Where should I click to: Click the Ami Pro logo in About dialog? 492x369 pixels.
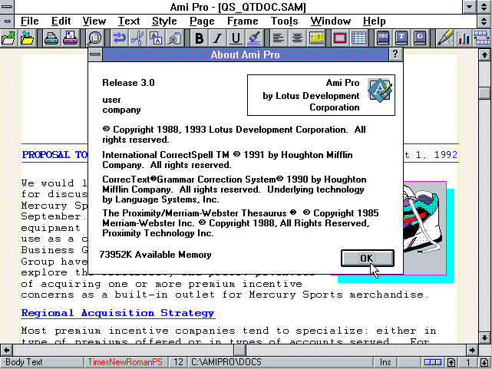coord(380,91)
